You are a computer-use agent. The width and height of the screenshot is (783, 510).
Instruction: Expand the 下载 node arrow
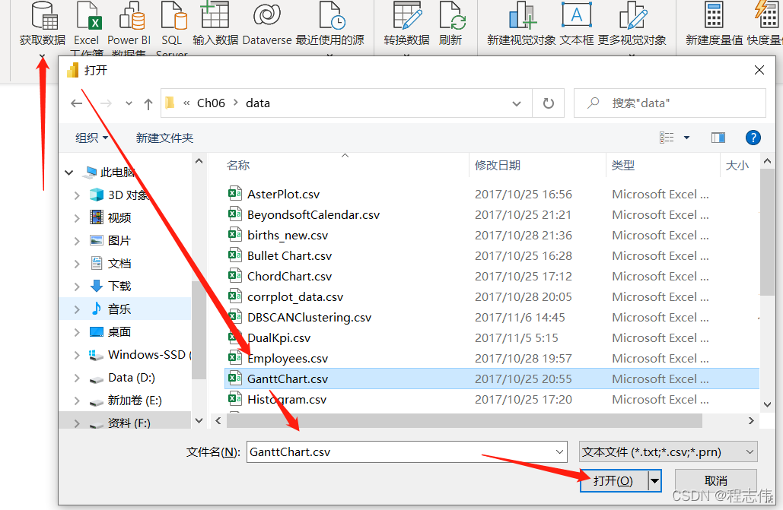77,287
